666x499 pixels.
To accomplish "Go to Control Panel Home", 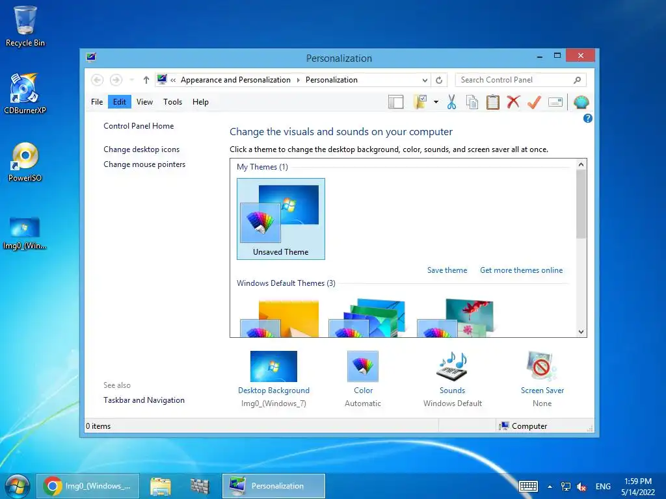I will click(x=139, y=126).
